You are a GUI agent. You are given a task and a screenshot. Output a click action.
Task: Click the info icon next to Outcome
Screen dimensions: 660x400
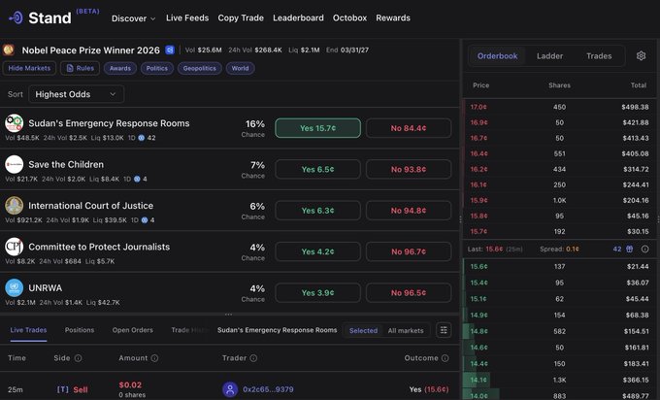coord(445,358)
